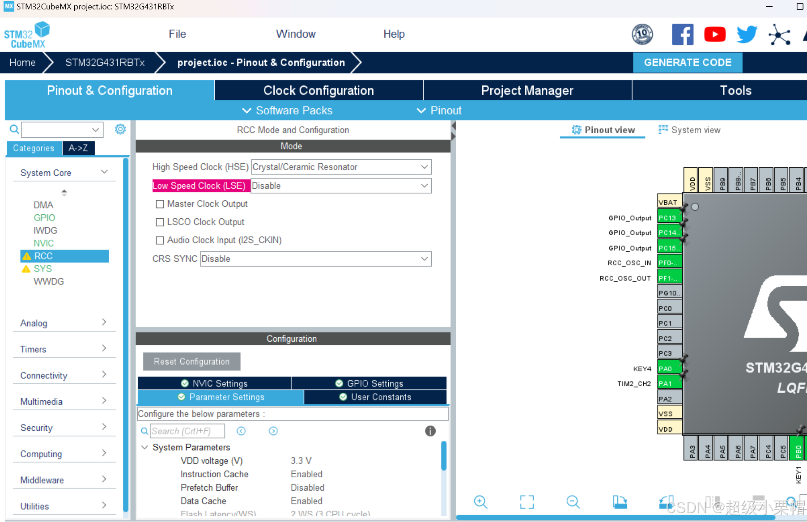The image size is (807, 522).
Task: Open the CRS SYNC dropdown
Action: coord(316,259)
